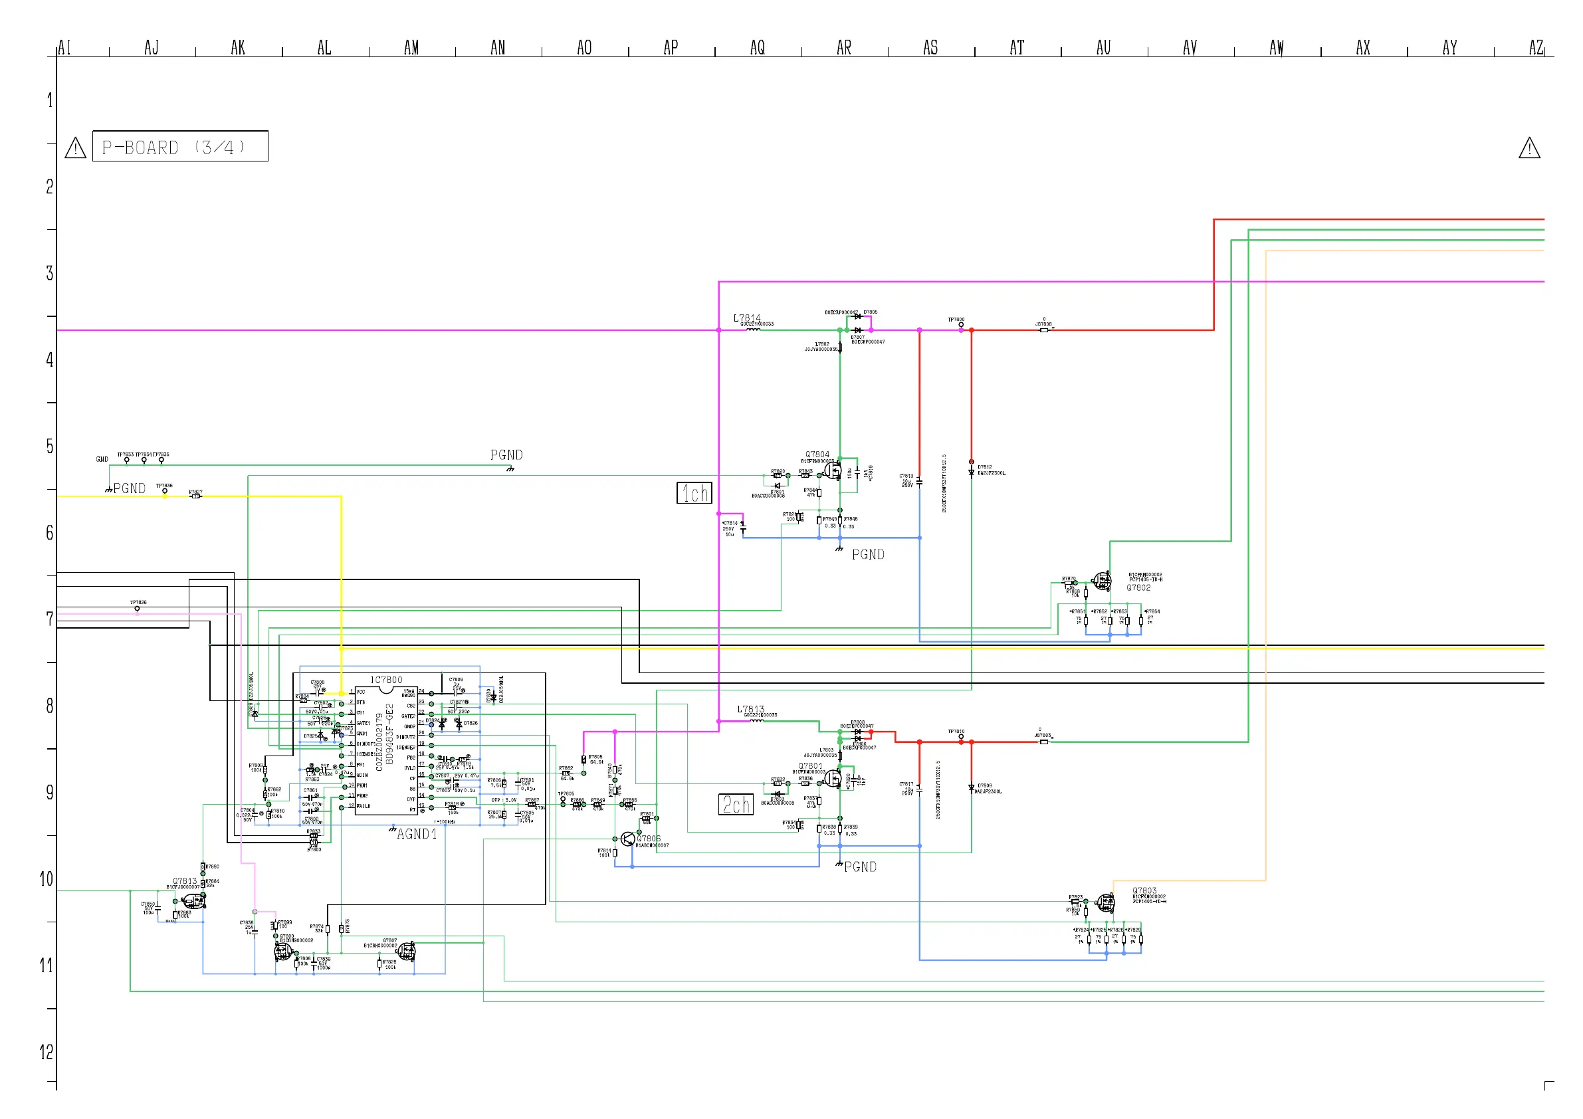Click the AGND1 ground label

click(x=417, y=834)
